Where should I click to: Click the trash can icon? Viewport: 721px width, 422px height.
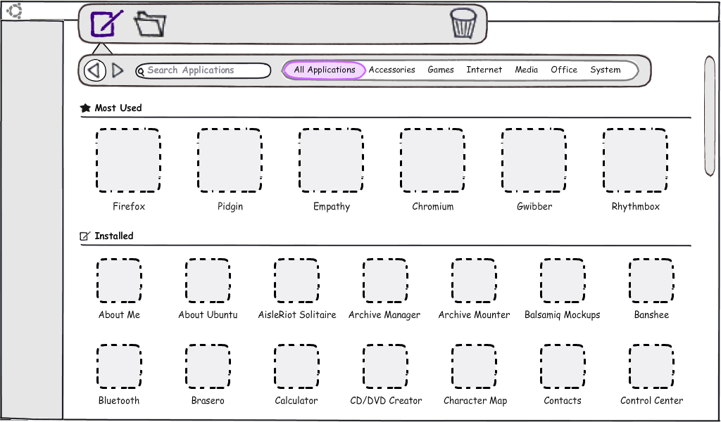click(463, 23)
